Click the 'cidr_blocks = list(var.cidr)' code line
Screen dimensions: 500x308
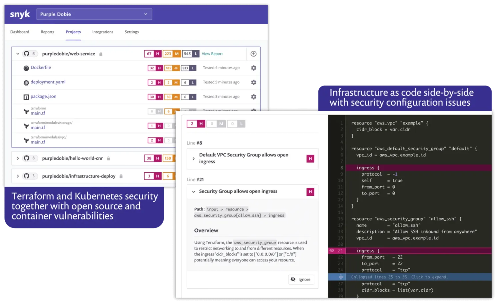[397, 290]
